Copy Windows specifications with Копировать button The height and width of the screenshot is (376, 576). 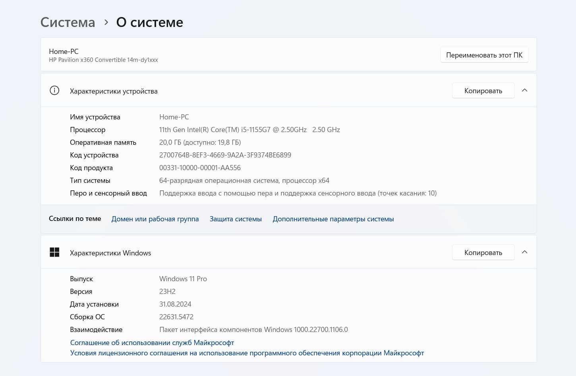tap(483, 252)
